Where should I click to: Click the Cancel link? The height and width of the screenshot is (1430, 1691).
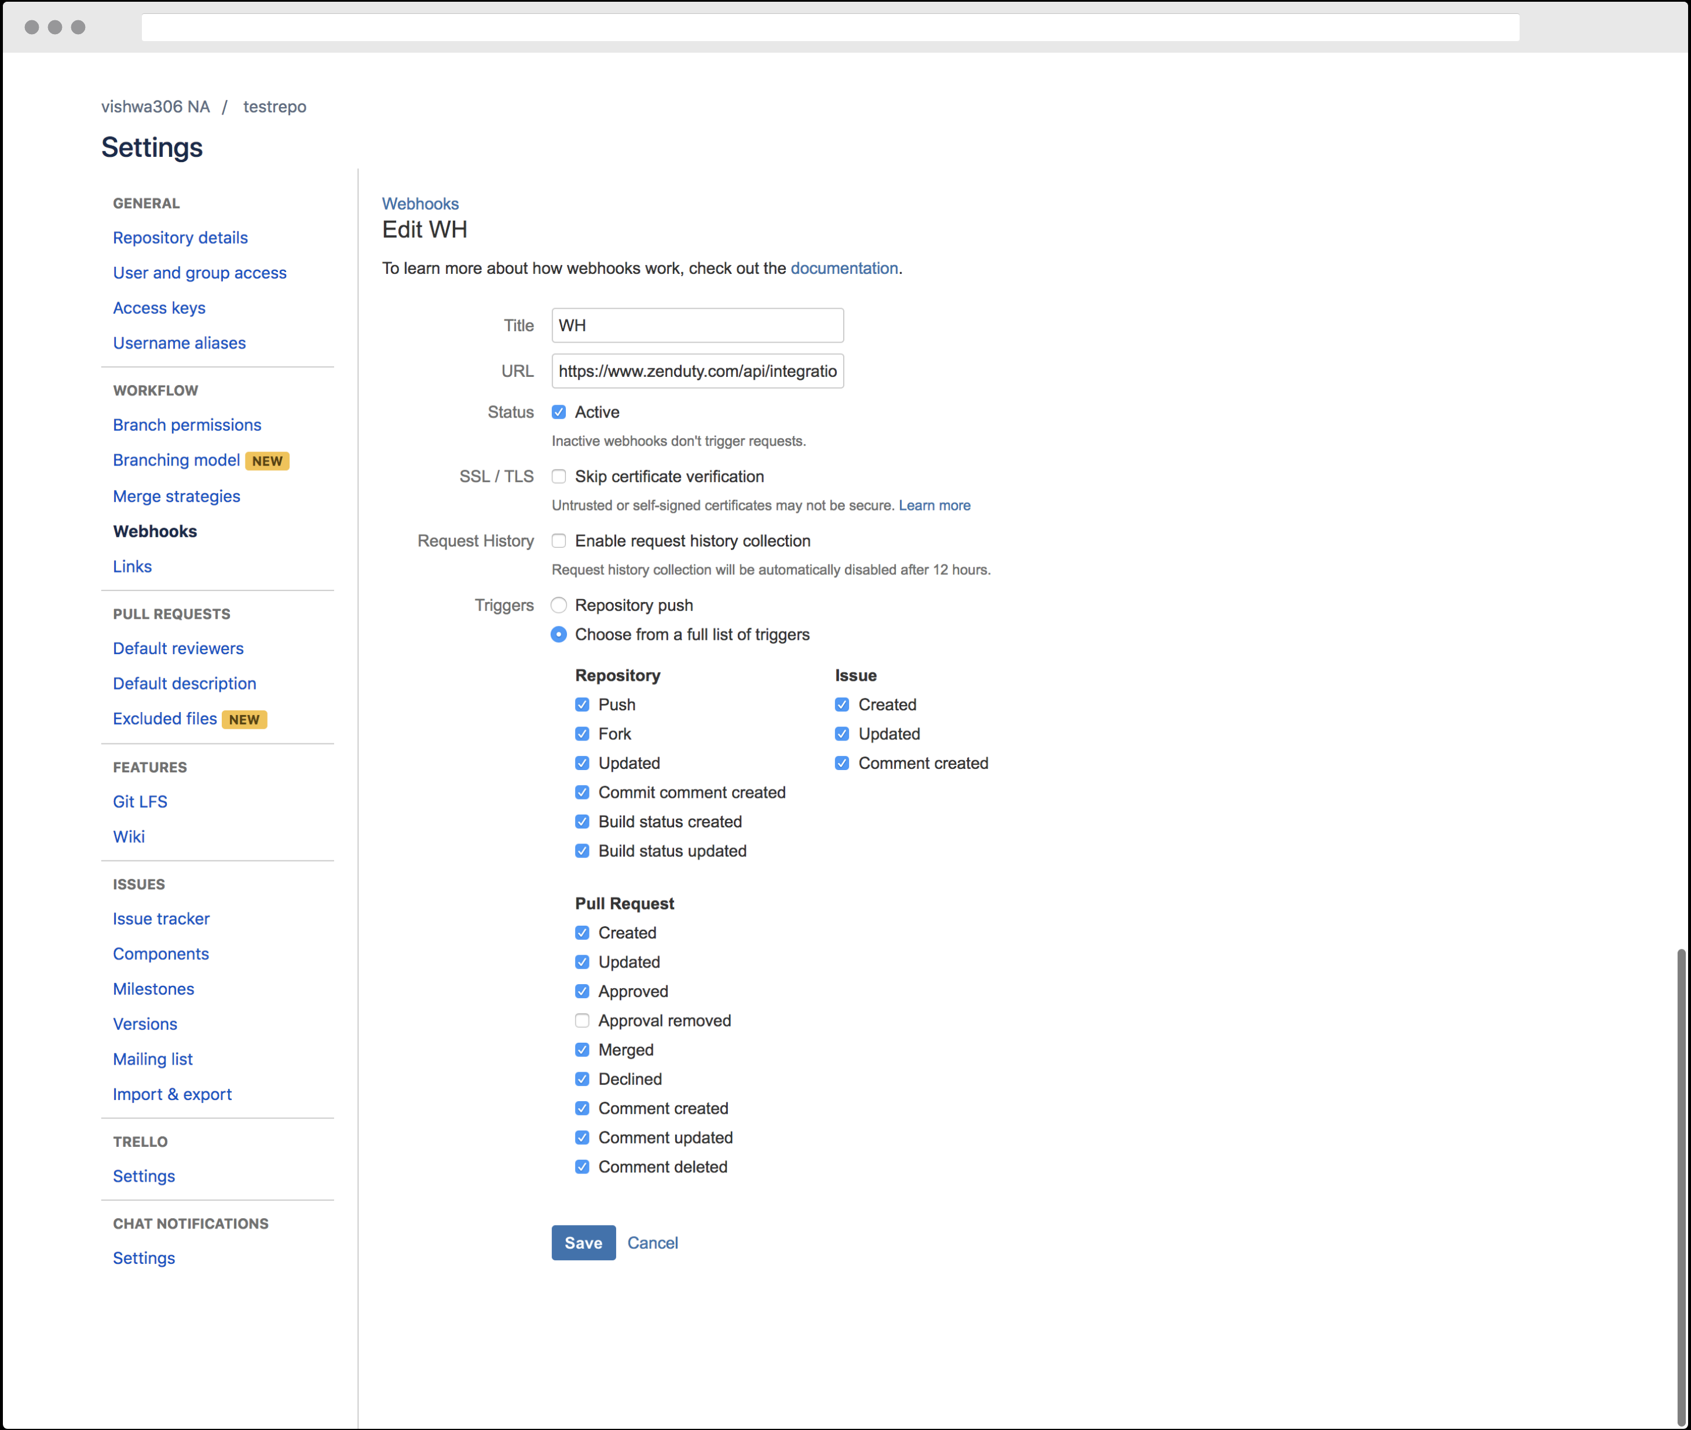coord(652,1243)
